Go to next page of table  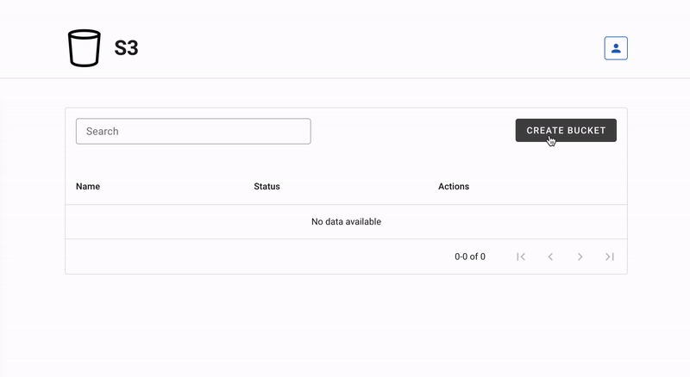(580, 256)
